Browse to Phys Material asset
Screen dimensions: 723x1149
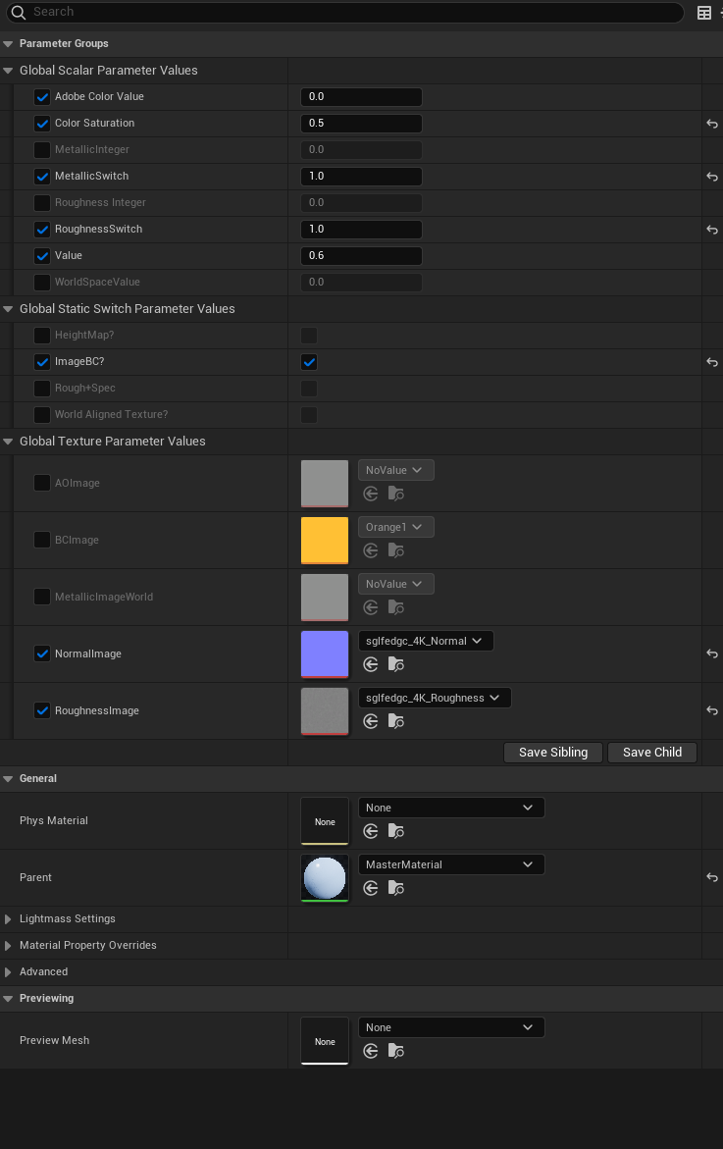(x=396, y=831)
